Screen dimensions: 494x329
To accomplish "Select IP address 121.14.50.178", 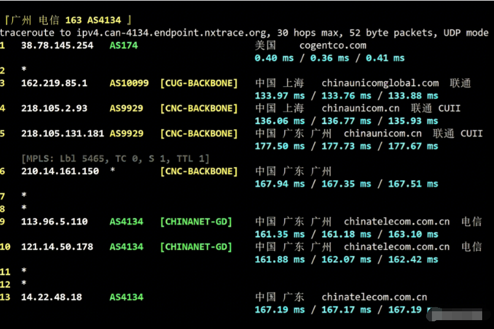I will click(57, 246).
